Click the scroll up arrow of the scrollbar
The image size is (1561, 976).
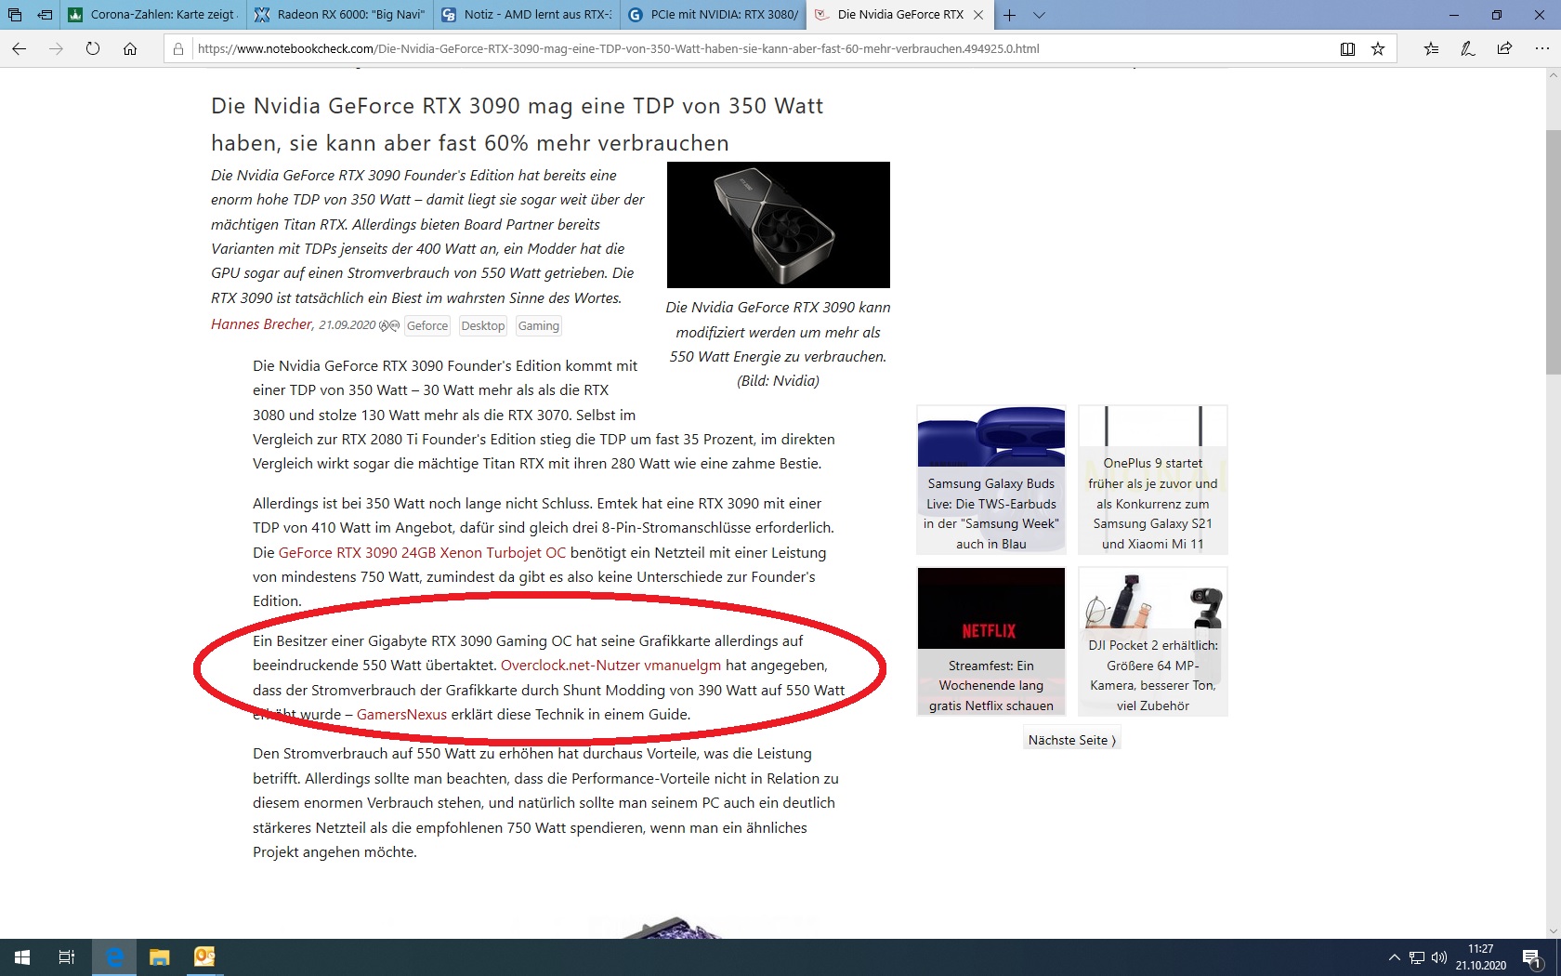[1554, 76]
